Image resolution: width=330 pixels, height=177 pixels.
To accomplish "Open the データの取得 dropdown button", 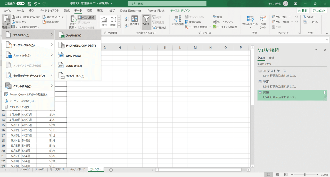I will pos(6,22).
